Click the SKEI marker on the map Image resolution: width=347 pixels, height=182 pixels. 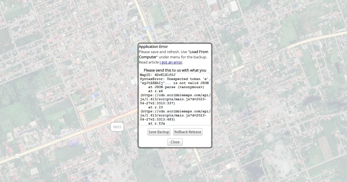[x=117, y=127]
